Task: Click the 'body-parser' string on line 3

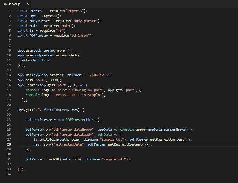Action: click(85, 21)
